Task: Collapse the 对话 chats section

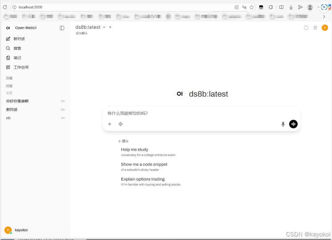Action: click(9, 86)
